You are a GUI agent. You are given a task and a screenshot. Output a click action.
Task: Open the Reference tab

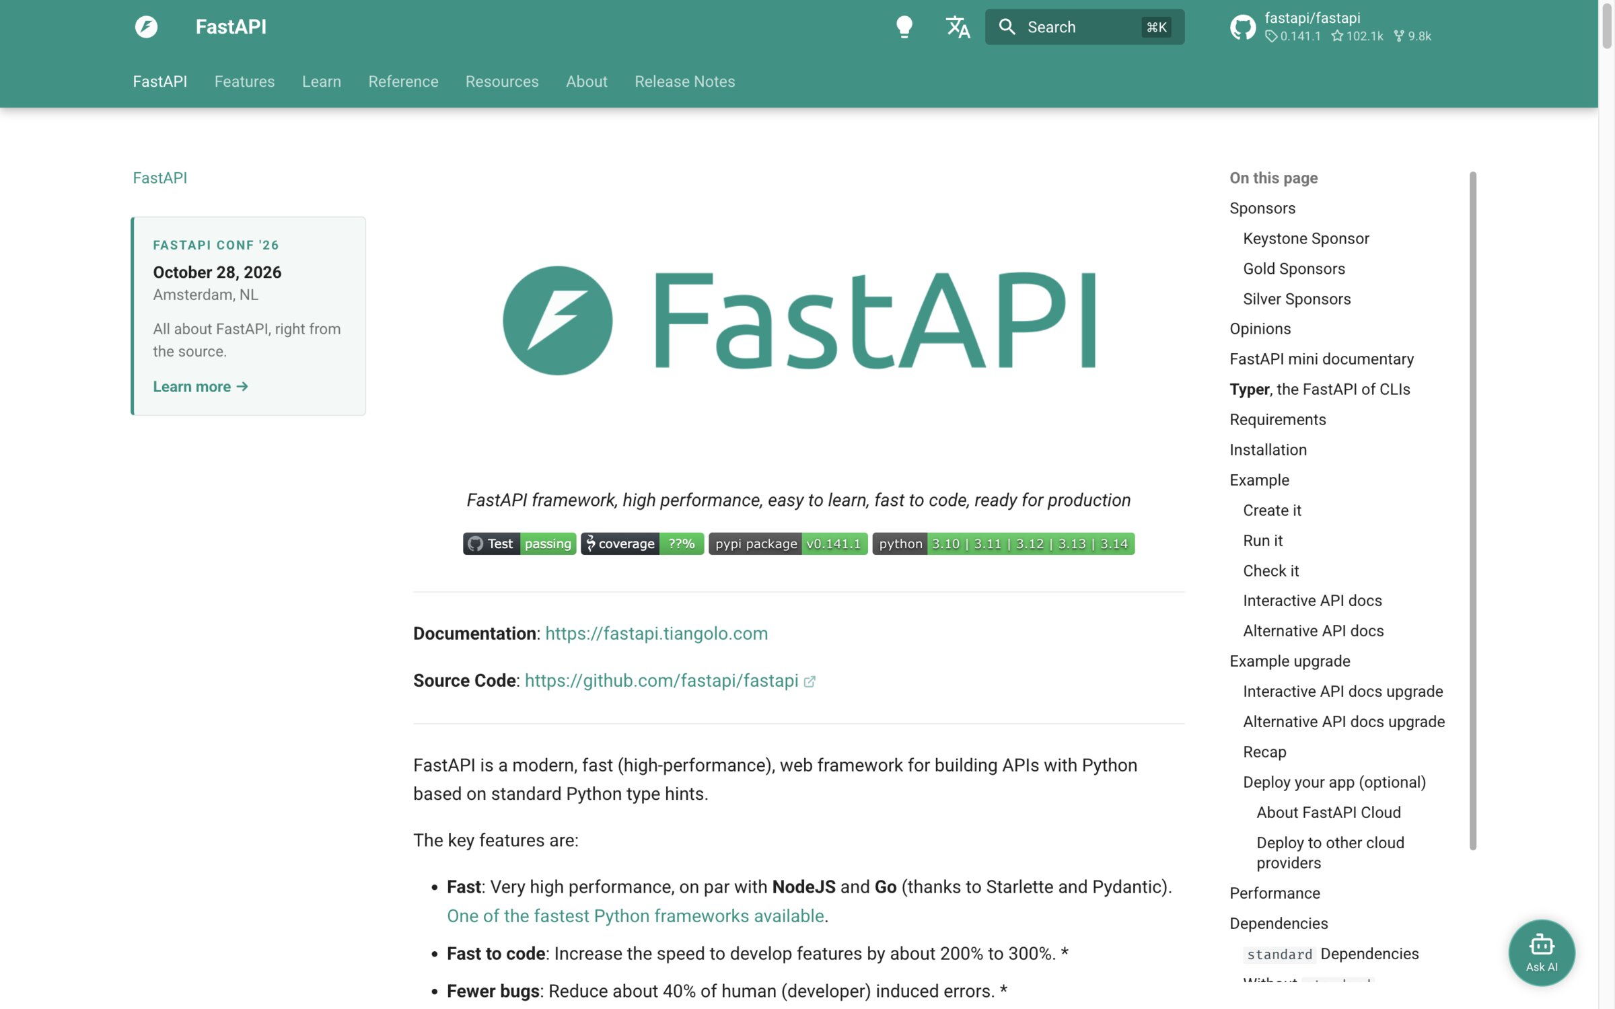coord(403,81)
